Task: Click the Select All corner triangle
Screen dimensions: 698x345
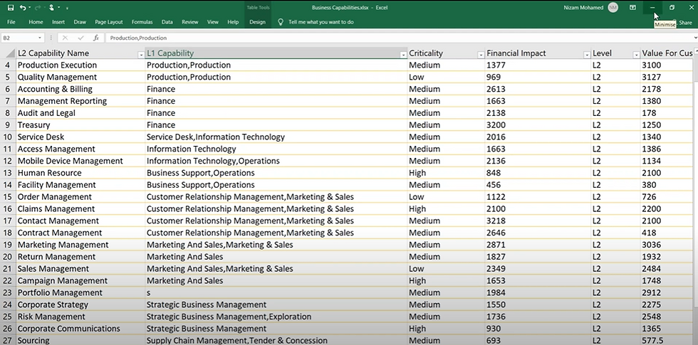Action: tap(10, 53)
